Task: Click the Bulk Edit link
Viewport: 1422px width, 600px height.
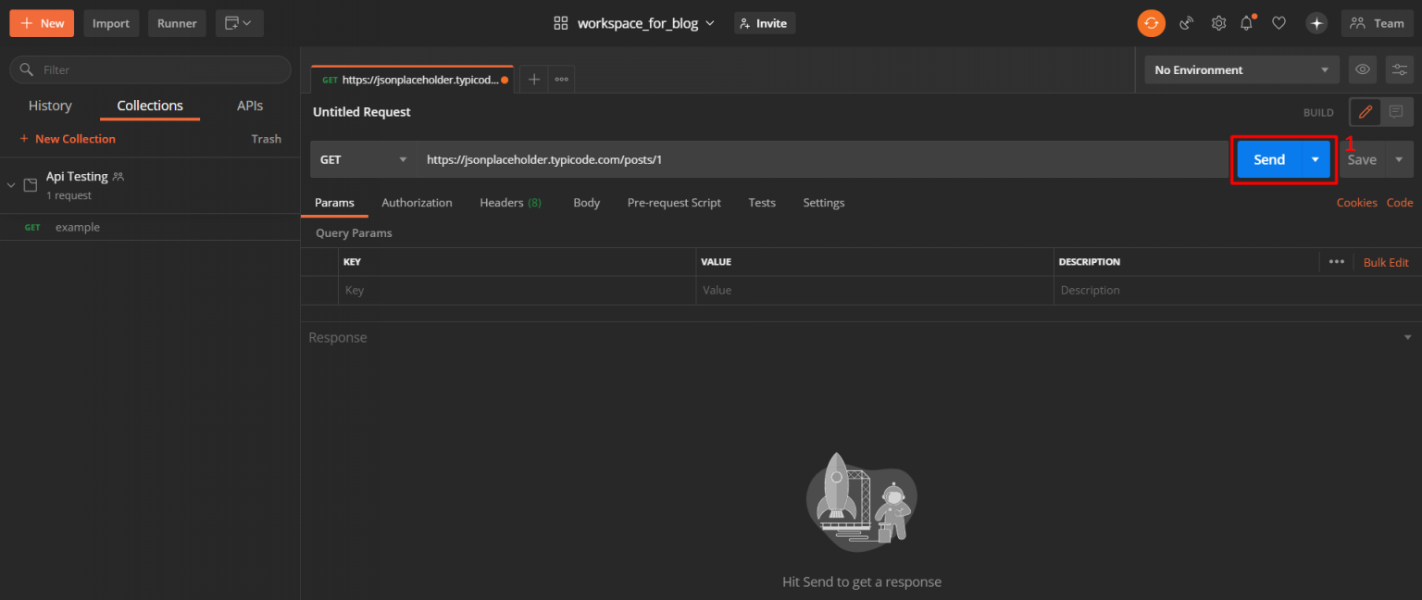Action: 1385,262
